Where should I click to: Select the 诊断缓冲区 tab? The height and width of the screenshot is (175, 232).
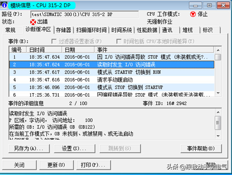[x=38, y=29]
